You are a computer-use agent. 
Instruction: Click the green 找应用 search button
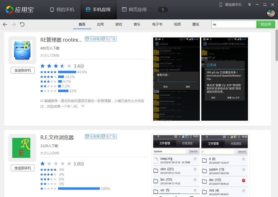point(265,24)
